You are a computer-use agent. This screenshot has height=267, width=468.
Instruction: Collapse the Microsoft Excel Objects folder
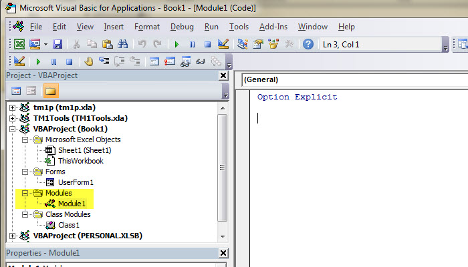(x=25, y=140)
